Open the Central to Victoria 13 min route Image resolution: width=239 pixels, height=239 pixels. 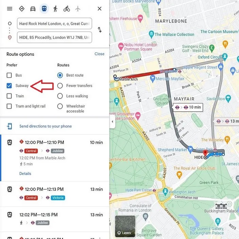[x=55, y=194]
